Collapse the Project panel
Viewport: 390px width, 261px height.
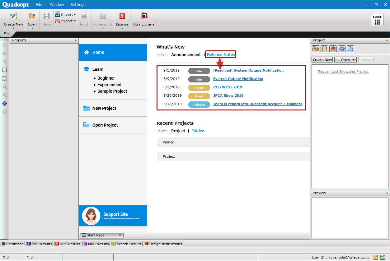point(387,40)
